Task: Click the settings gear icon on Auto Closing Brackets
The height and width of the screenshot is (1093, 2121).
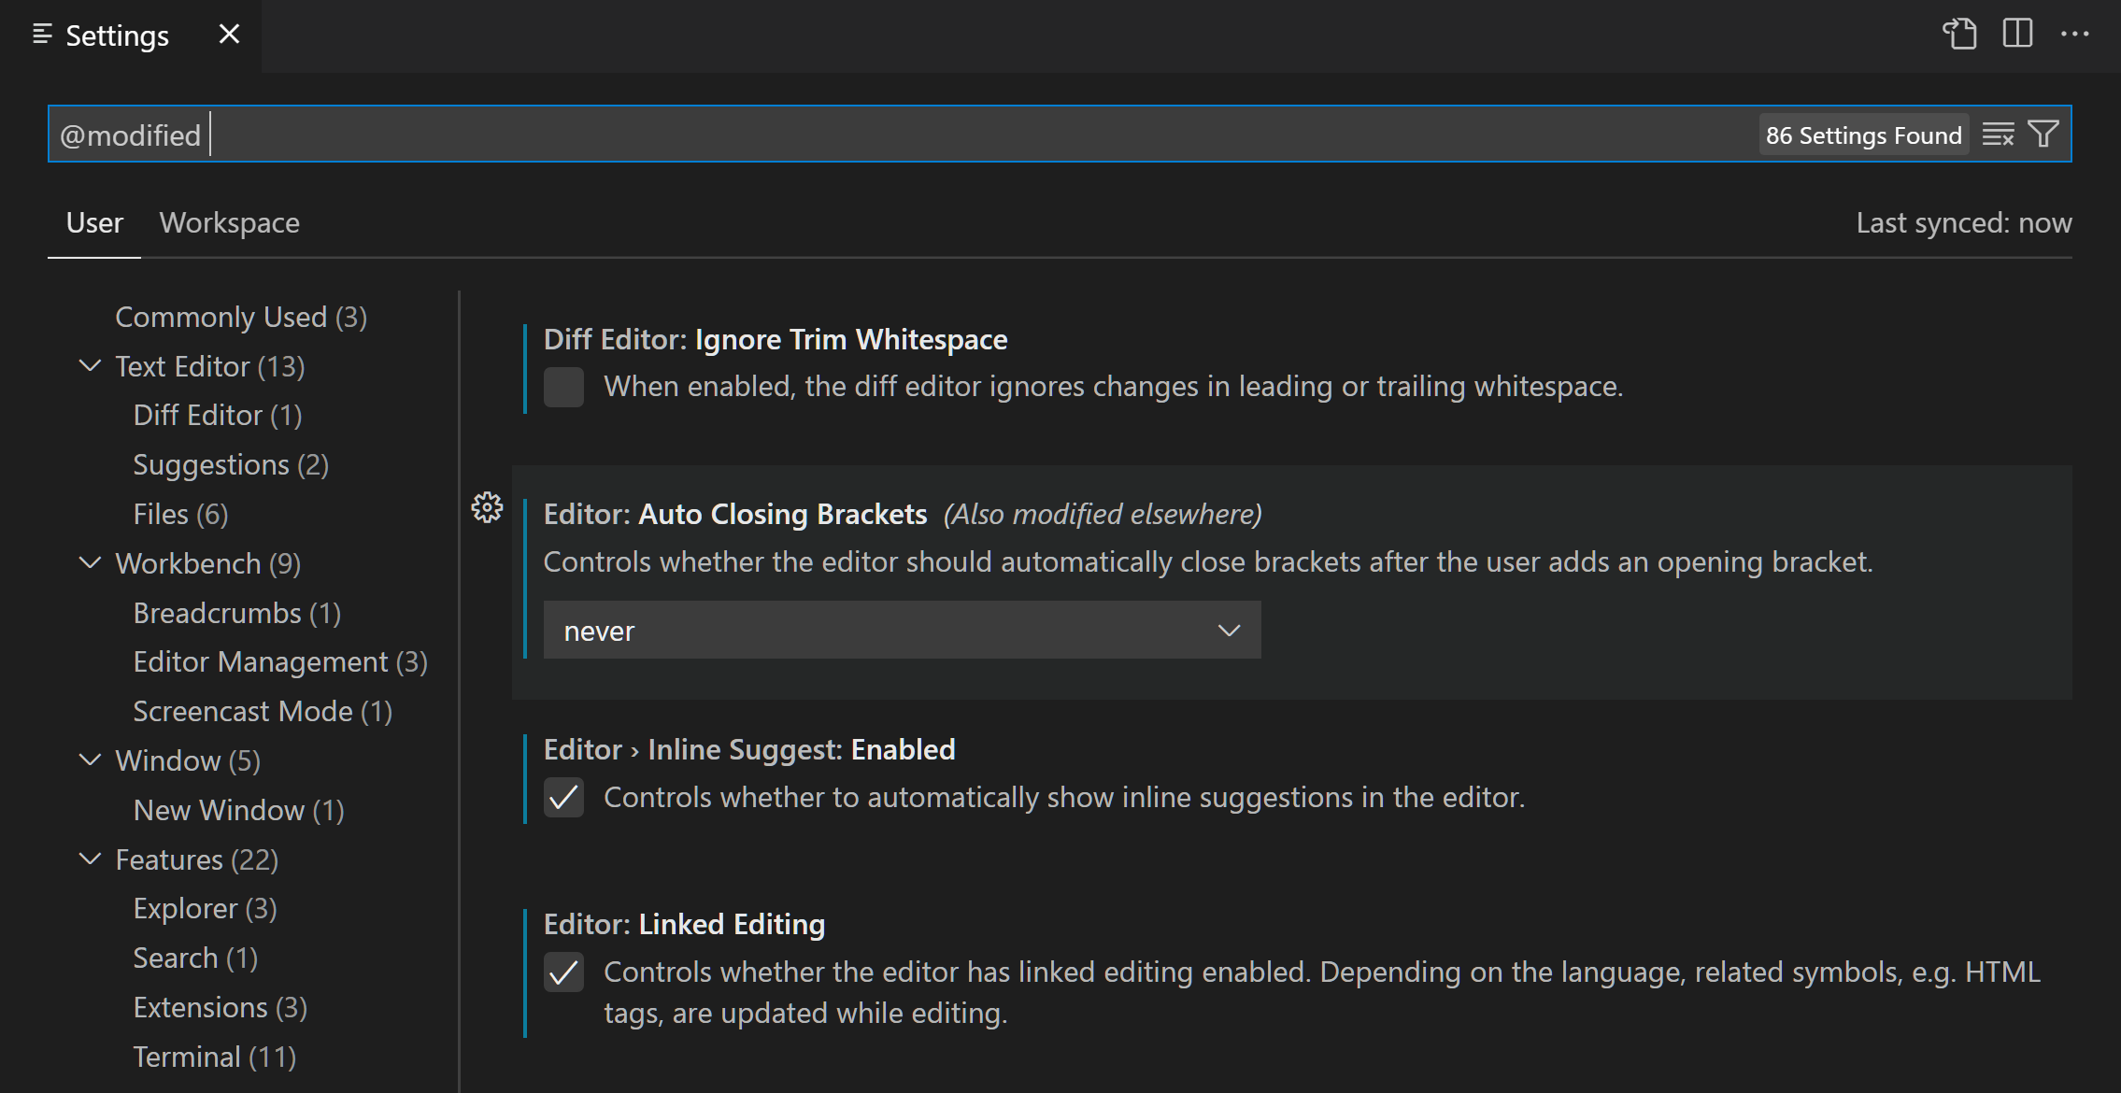Action: coord(488,506)
